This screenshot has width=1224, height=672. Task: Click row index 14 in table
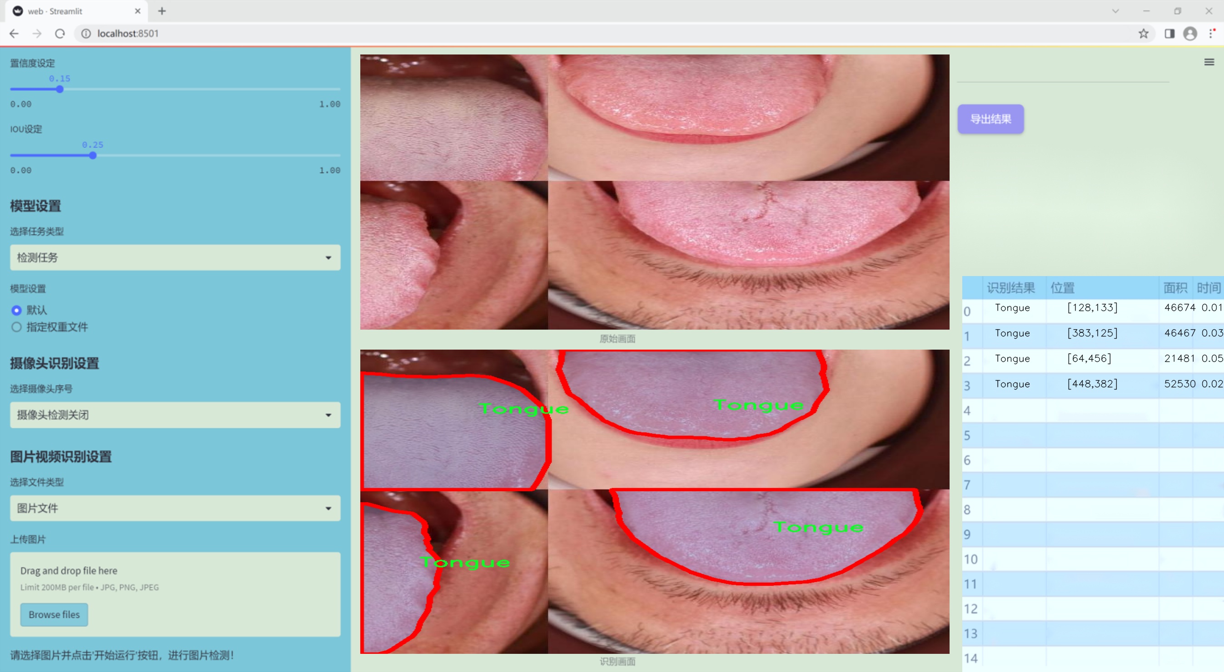pos(971,659)
